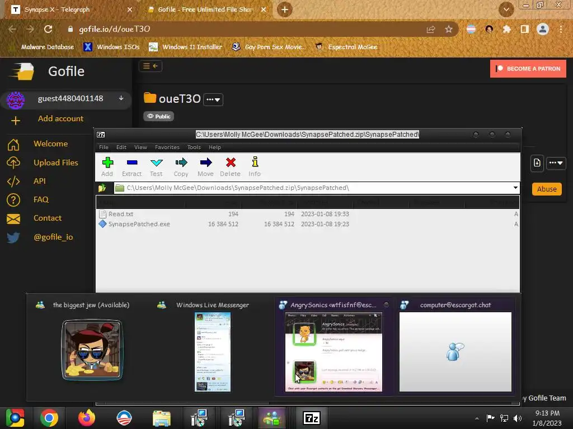Click the 7-Zip Add toolbar icon
This screenshot has width=573, height=429.
click(107, 166)
